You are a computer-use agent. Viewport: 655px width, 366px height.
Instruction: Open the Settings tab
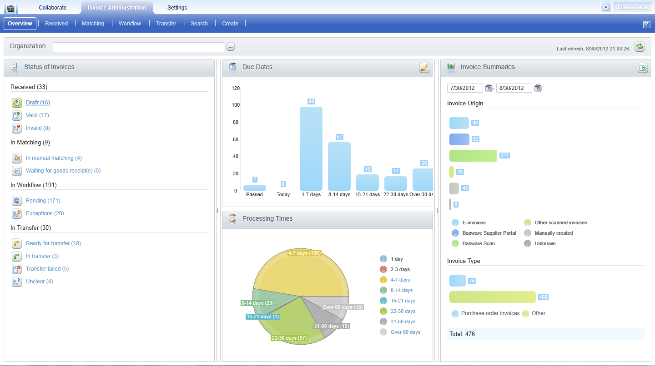[177, 8]
